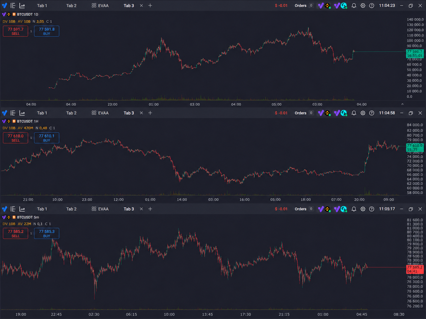Open the EVAA tab in the 1H window
This screenshot has height=319, width=426.
tap(100, 113)
